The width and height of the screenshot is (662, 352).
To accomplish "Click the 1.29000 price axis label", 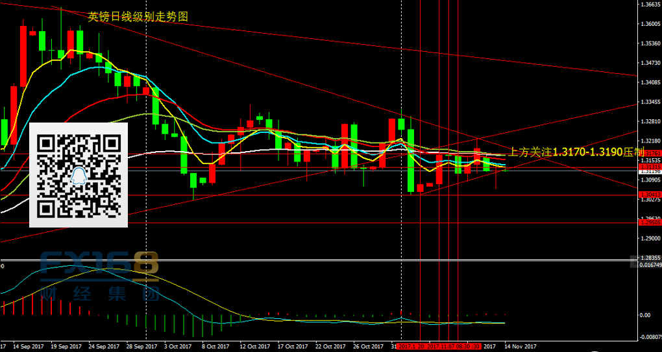I will click(650, 238).
